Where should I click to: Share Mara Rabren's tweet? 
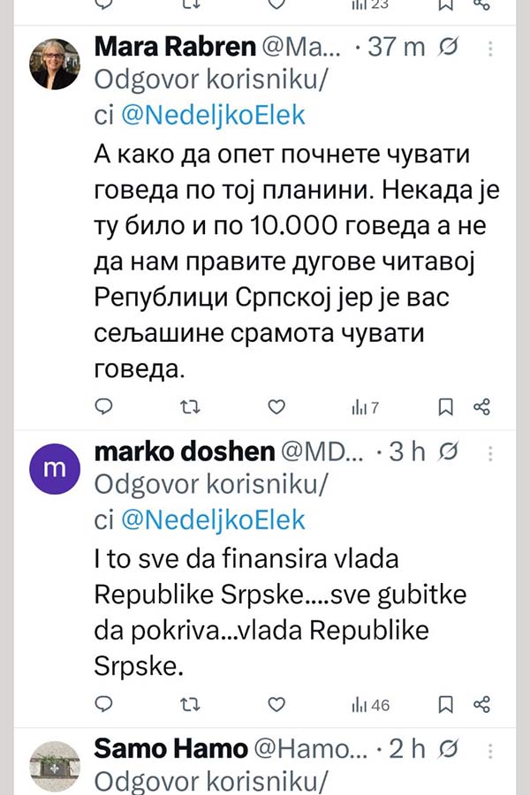(x=481, y=406)
